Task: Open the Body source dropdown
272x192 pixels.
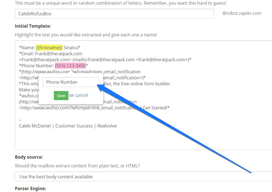Action: coord(143,177)
